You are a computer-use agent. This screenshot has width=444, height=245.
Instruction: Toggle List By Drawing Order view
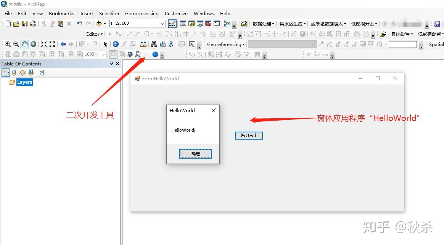point(5,72)
